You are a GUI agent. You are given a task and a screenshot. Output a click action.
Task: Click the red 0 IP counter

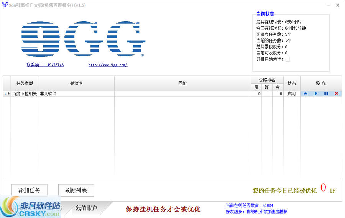(323, 188)
